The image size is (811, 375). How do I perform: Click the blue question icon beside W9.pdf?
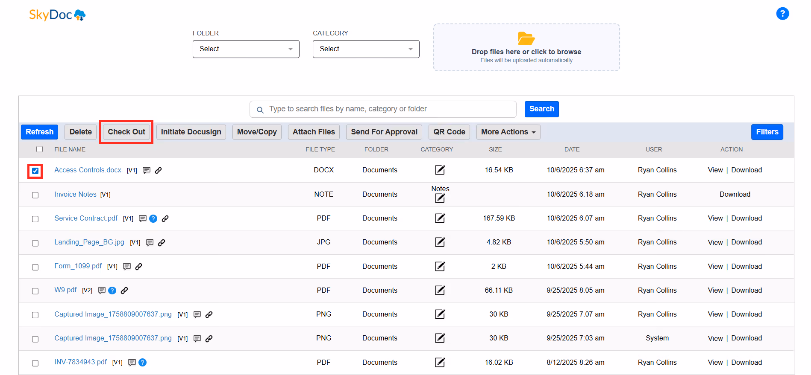pos(112,291)
